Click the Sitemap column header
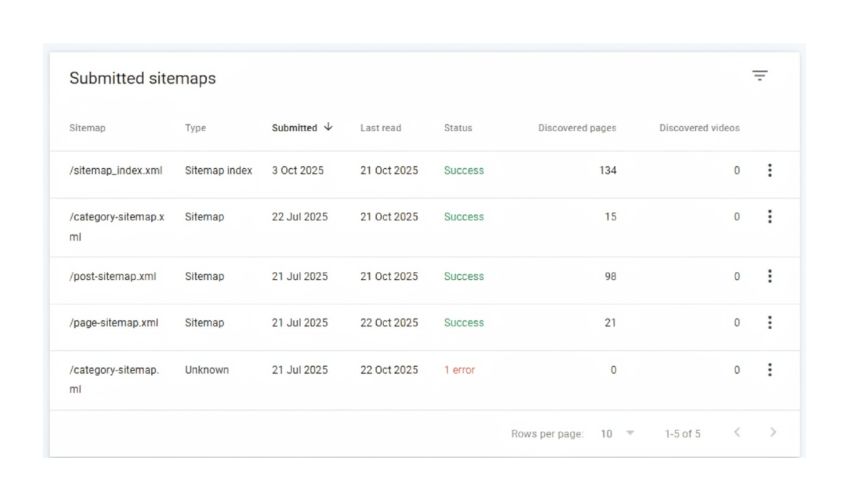The height and width of the screenshot is (501, 848). pos(87,128)
